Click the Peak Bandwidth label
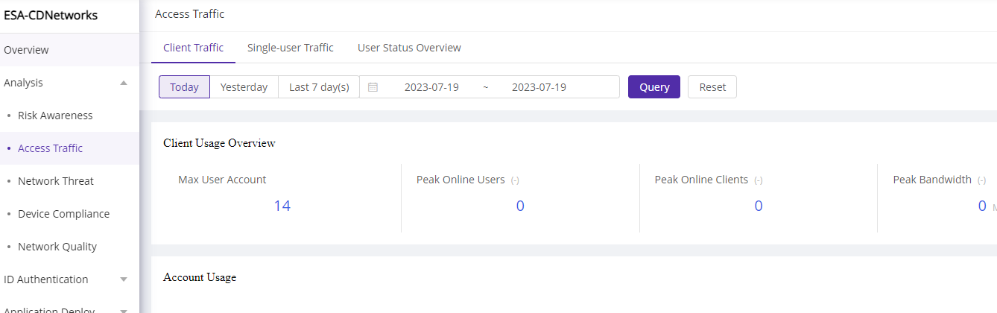Image resolution: width=997 pixels, height=313 pixels. point(932,180)
